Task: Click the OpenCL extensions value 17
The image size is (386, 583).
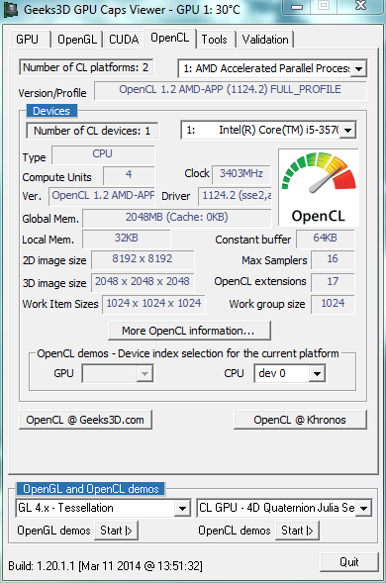Action: click(333, 282)
